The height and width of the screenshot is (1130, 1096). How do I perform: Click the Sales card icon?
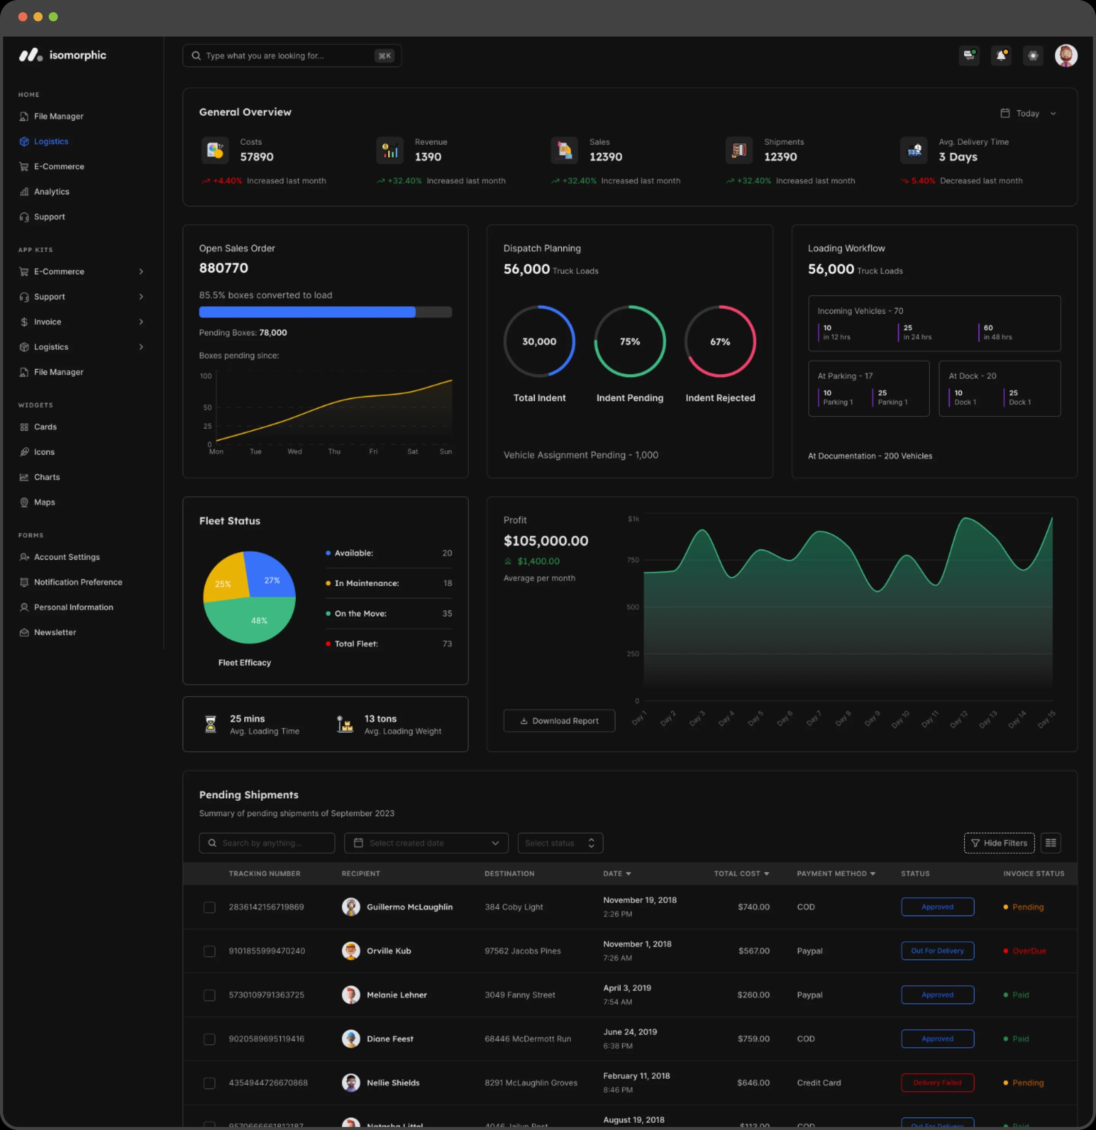(564, 150)
